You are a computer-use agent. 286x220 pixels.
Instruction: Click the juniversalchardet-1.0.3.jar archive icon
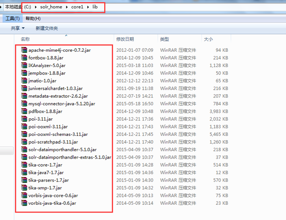click(x=24, y=88)
